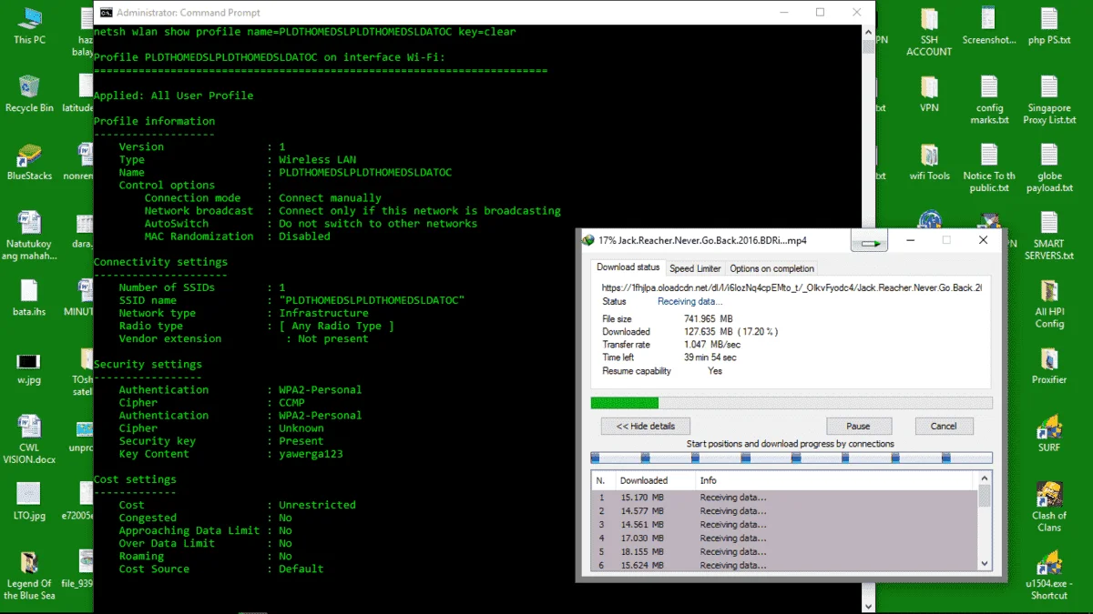
Task: Launch Legend Of the Blue Sea shortcut
Action: [x=29, y=576]
